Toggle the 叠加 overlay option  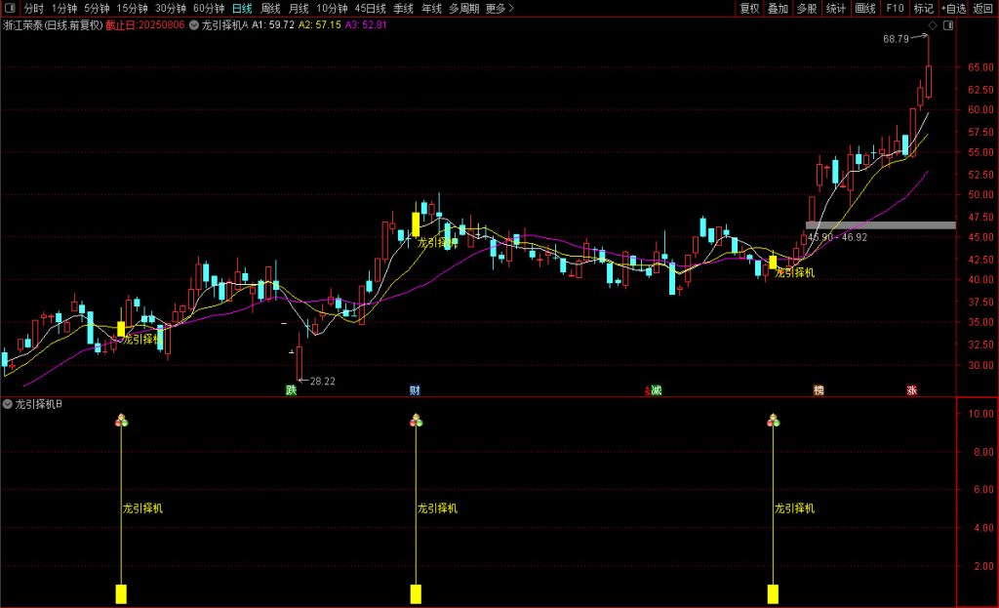(x=778, y=9)
